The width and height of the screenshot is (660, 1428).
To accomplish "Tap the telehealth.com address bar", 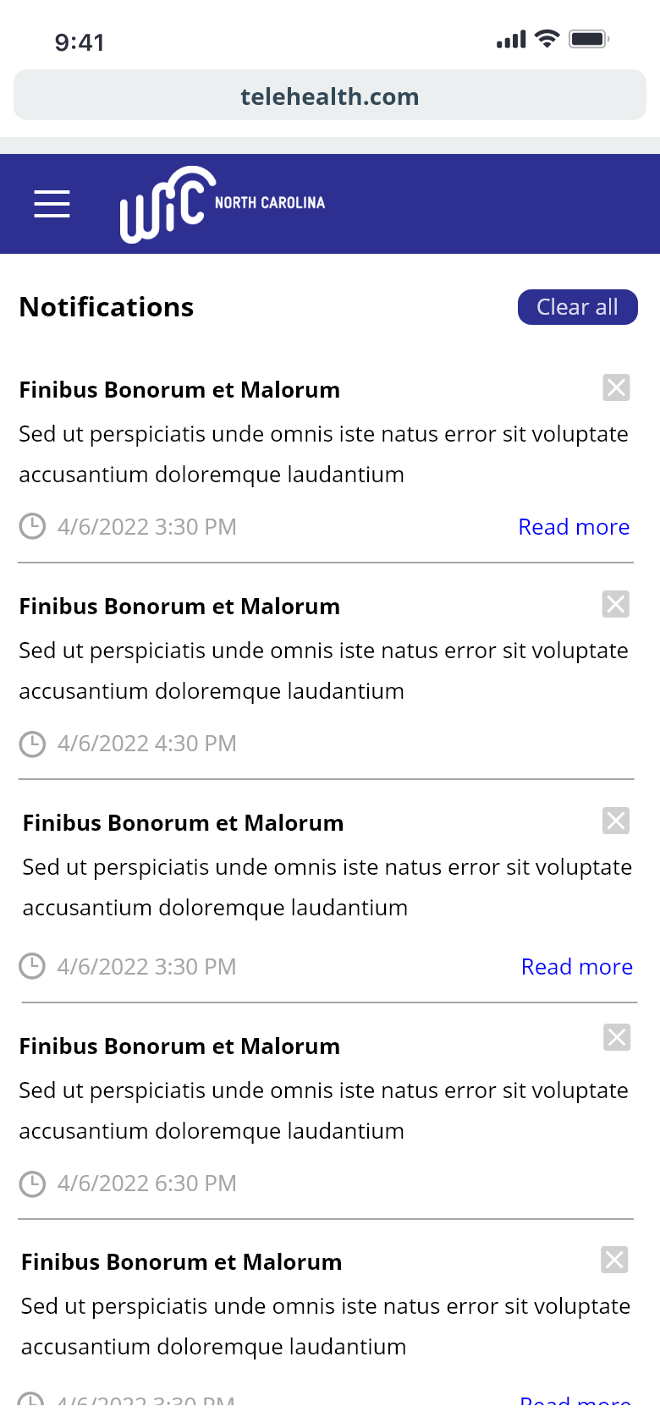I will tap(330, 96).
